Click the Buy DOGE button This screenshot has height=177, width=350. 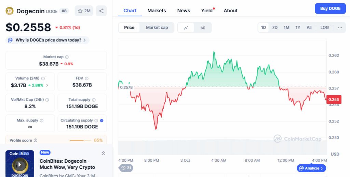(x=330, y=9)
